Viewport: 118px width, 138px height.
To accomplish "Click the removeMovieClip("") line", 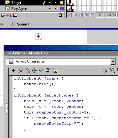I will (x=59, y=124).
